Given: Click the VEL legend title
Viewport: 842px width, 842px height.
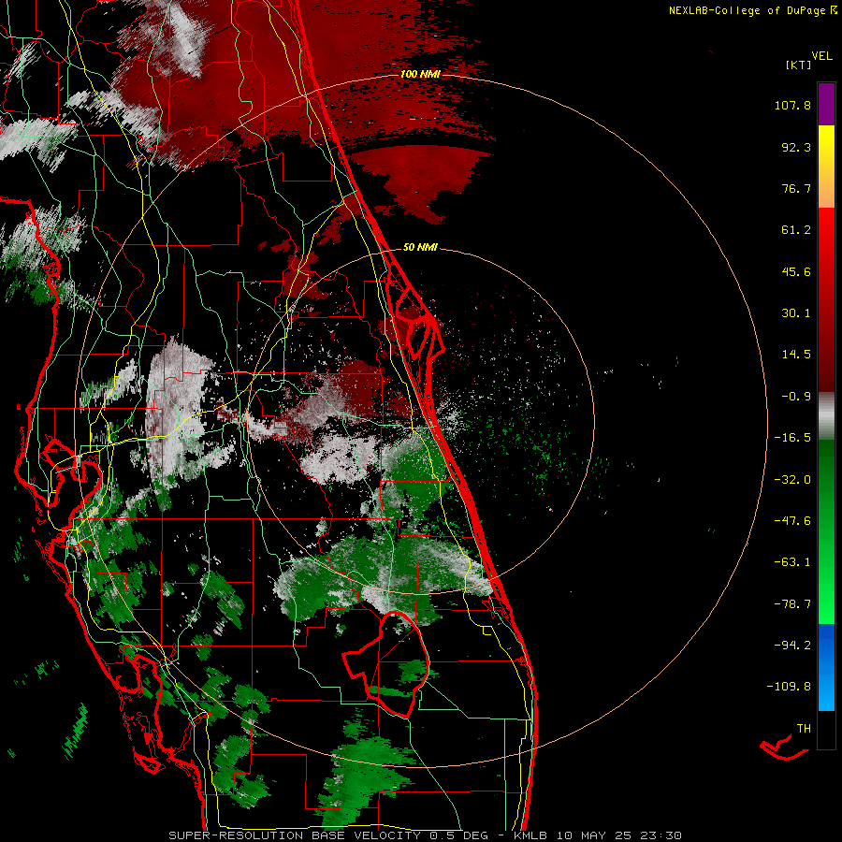Looking at the screenshot, I should (x=821, y=56).
